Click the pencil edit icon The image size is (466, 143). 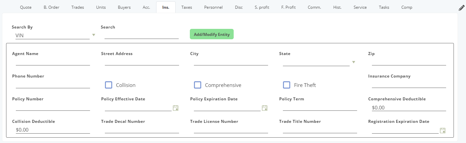pyautogui.click(x=462, y=8)
